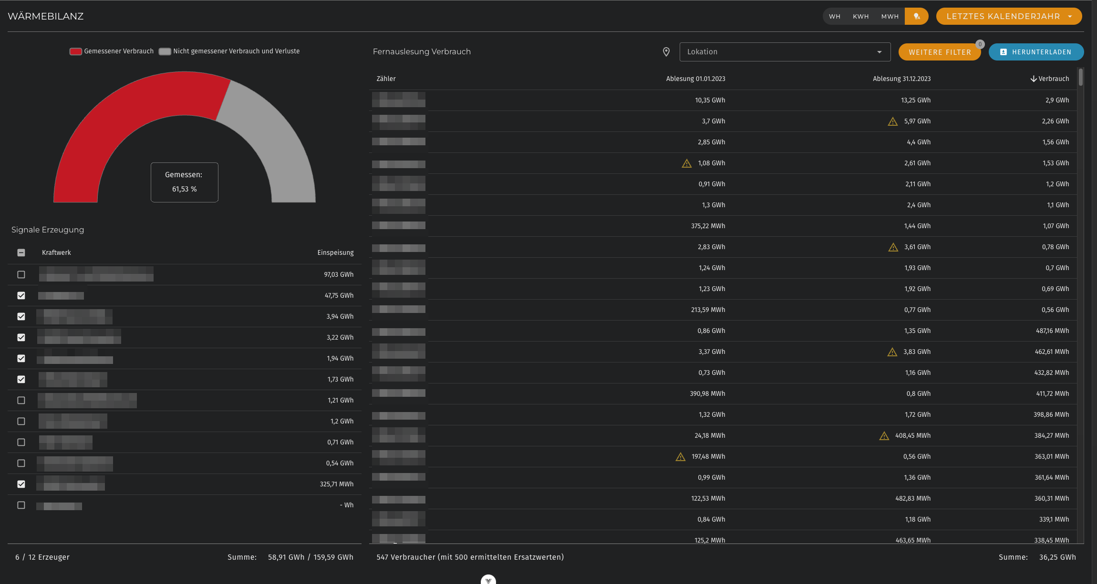Click warning icon next to 5,97 GWh
1097x584 pixels.
pyautogui.click(x=892, y=121)
